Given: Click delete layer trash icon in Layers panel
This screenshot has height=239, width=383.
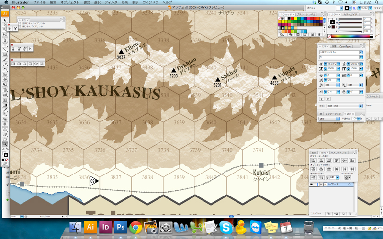Looking at the screenshot, I should click(350, 214).
